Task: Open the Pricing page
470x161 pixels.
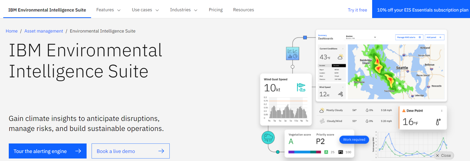Action: 216,10
